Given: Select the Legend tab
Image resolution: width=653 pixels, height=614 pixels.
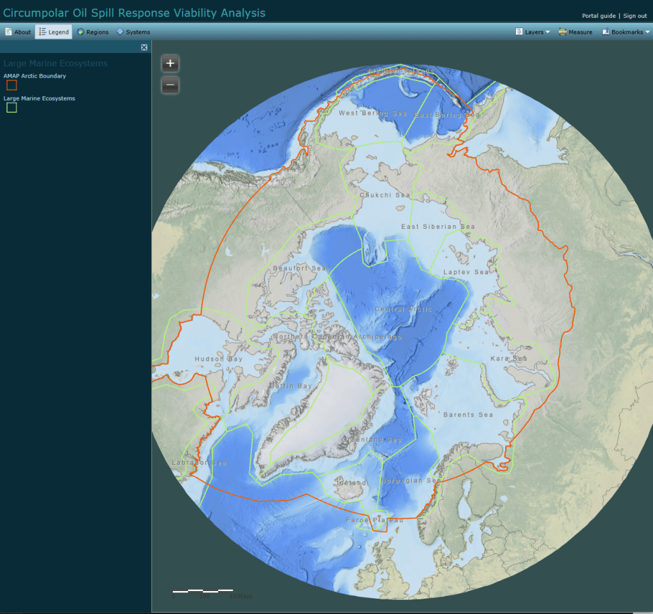Looking at the screenshot, I should point(54,32).
